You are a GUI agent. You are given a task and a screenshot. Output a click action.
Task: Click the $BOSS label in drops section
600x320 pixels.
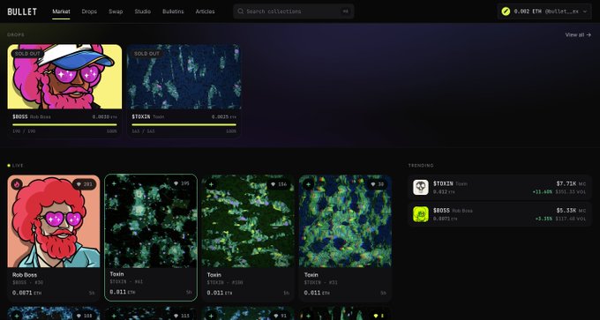(20, 116)
